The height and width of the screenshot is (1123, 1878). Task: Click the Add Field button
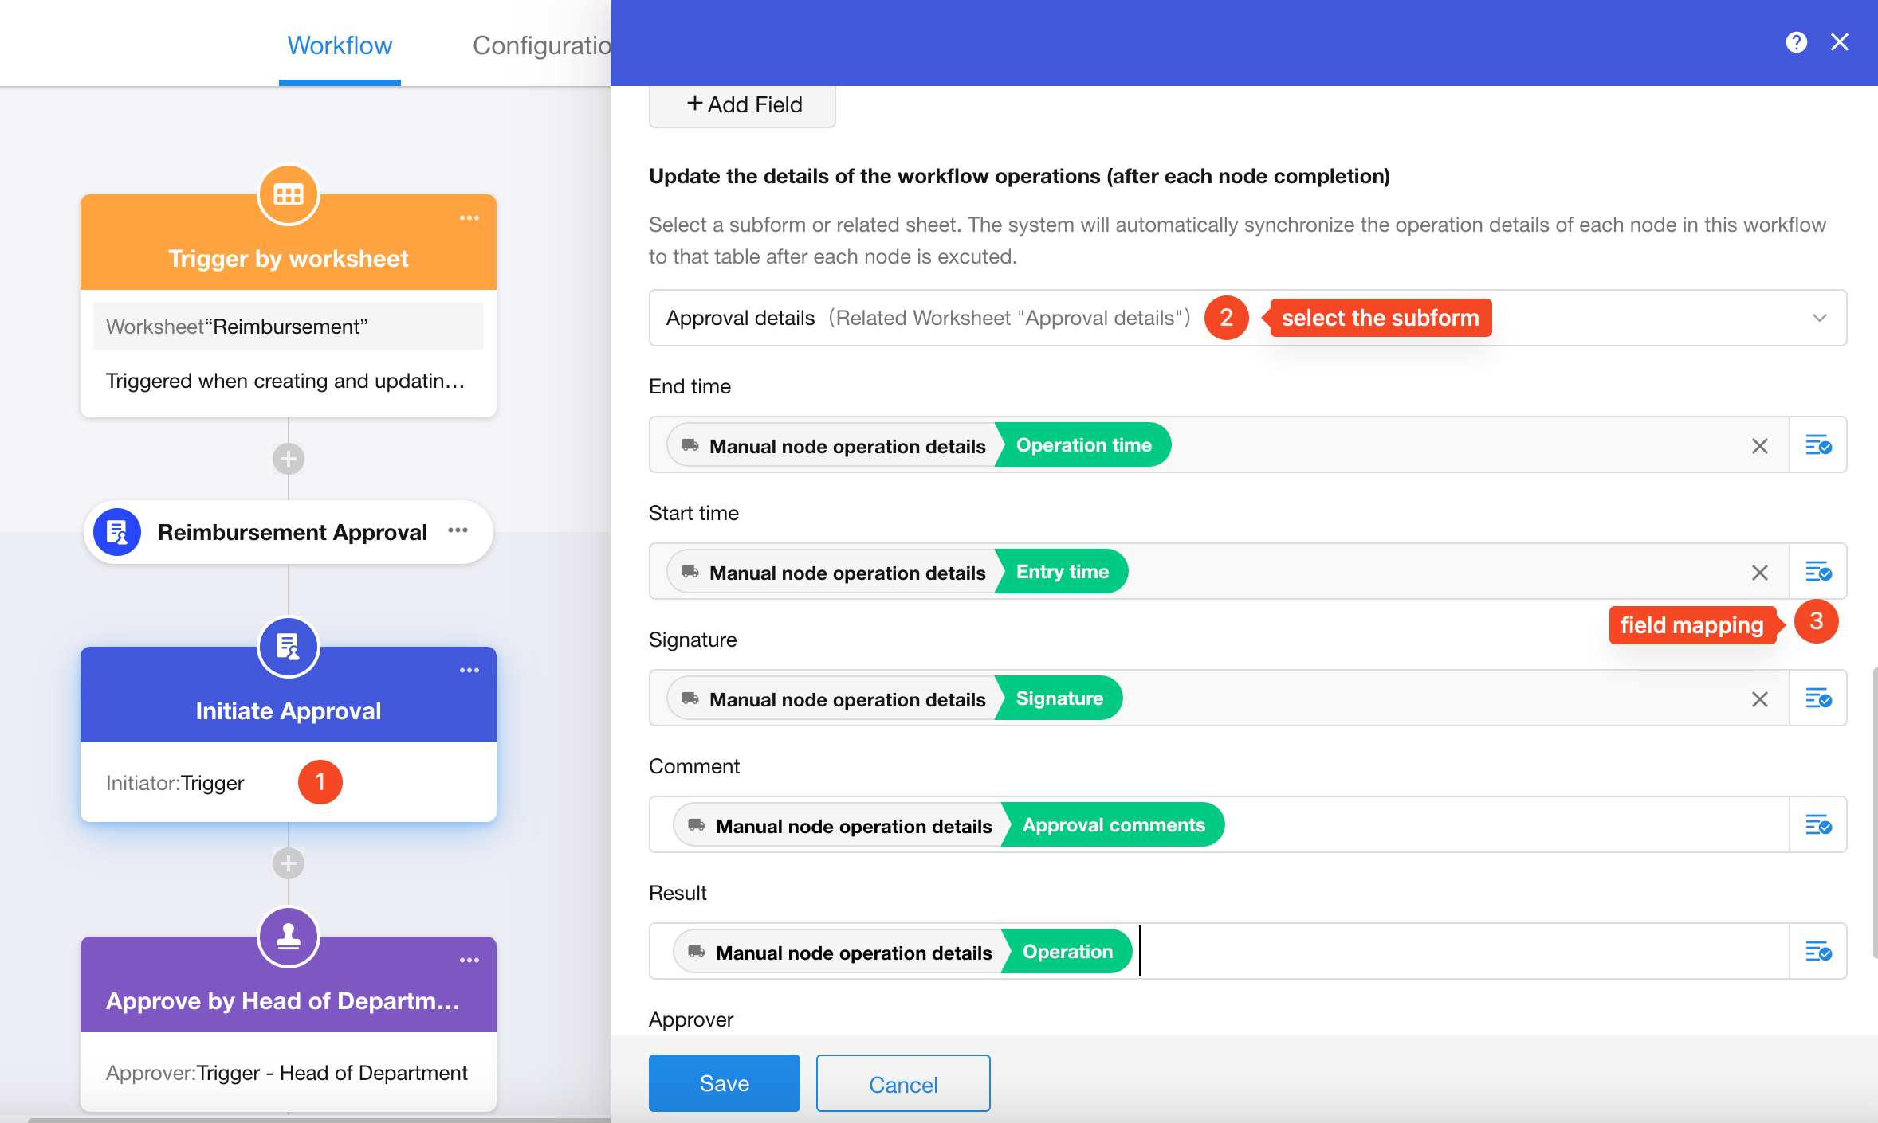click(x=743, y=105)
